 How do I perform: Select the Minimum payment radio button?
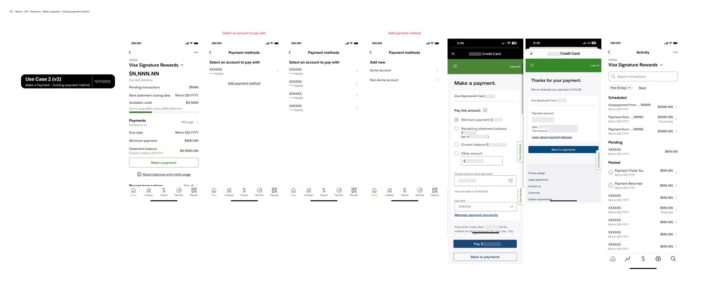pos(456,120)
